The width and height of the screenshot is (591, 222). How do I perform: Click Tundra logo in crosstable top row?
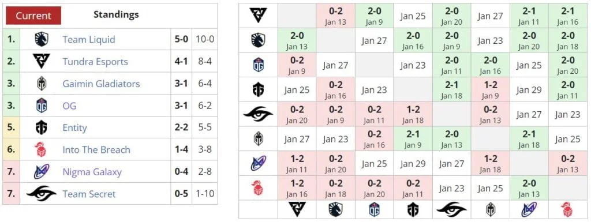tap(259, 16)
